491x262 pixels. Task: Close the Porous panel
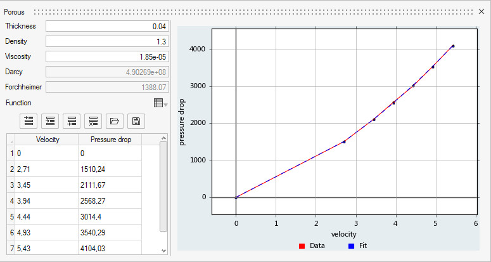pos(481,12)
